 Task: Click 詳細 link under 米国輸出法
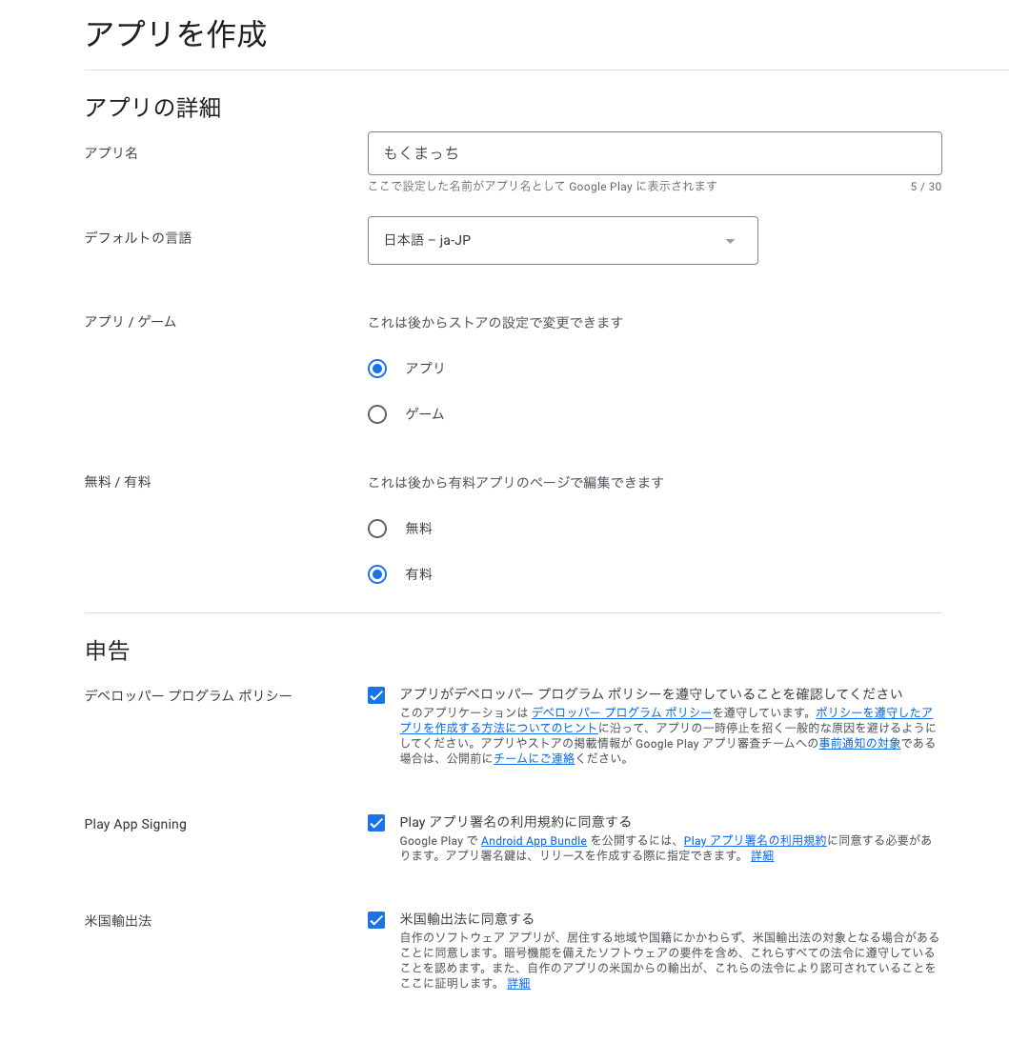tap(518, 984)
